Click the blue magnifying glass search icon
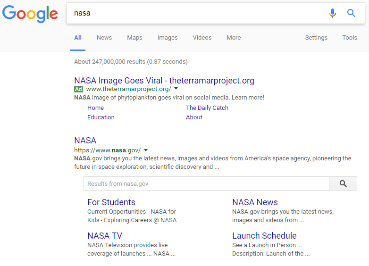Image resolution: width=369 pixels, height=266 pixels. tap(351, 13)
